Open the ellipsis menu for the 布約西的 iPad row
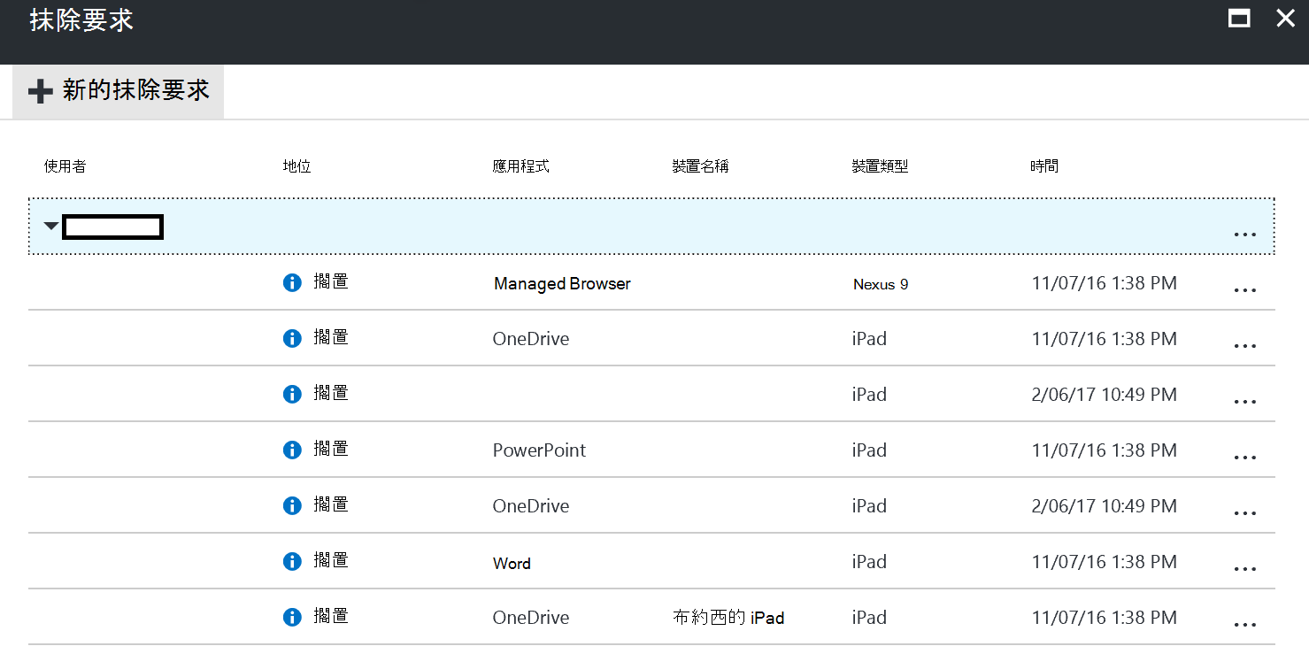1309x654 pixels. coord(1244,625)
